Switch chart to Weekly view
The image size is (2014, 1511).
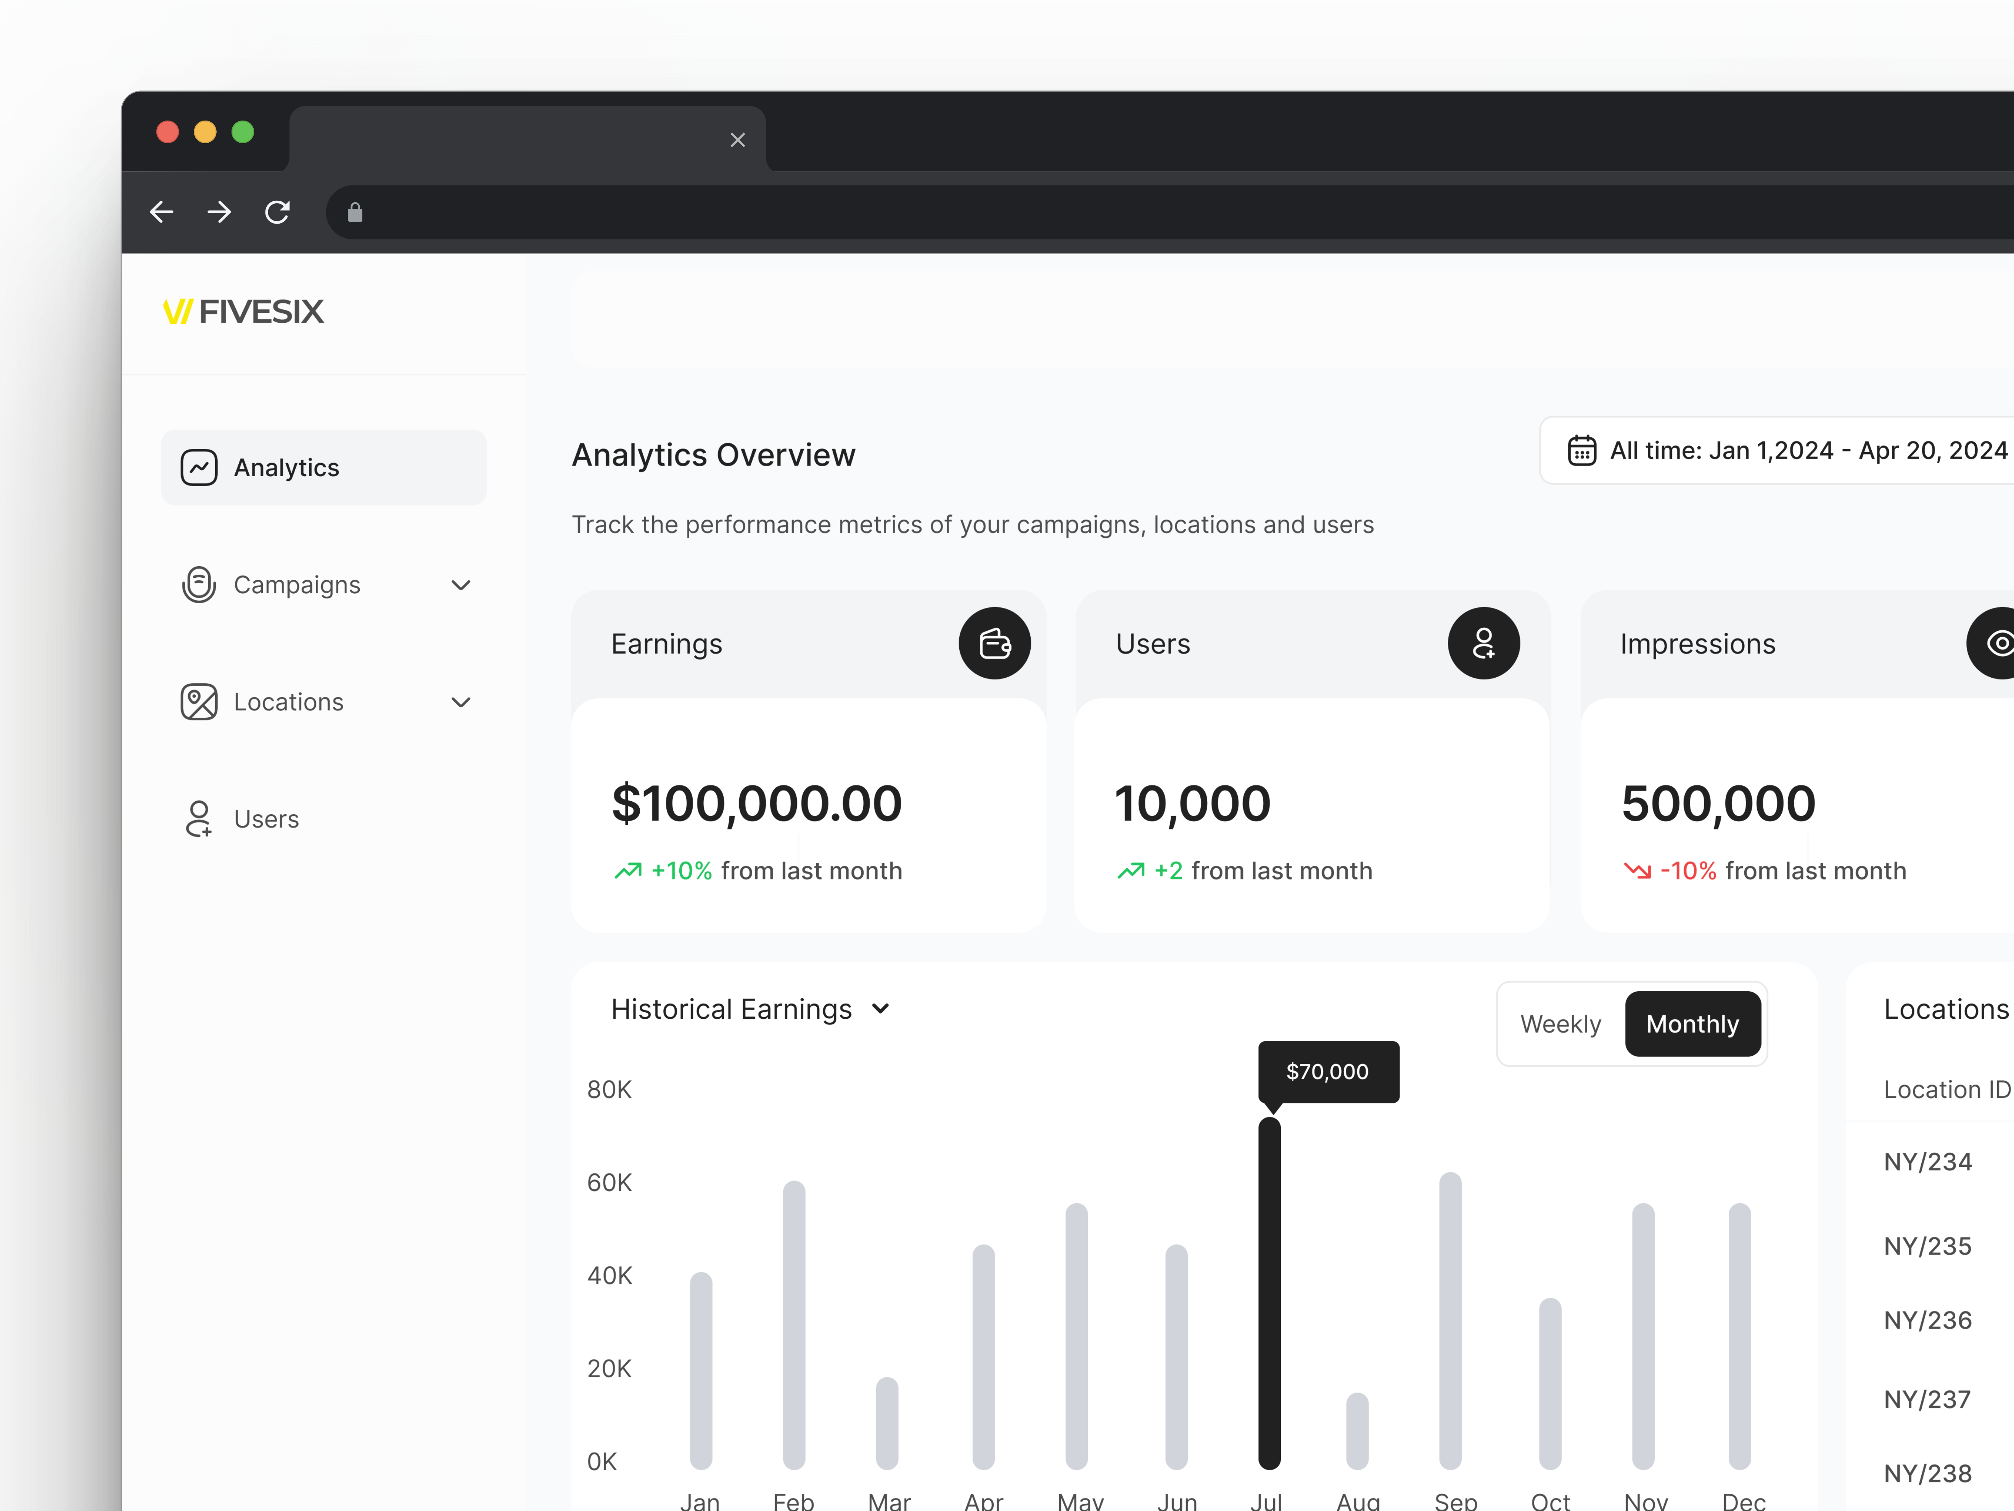pyautogui.click(x=1560, y=1024)
